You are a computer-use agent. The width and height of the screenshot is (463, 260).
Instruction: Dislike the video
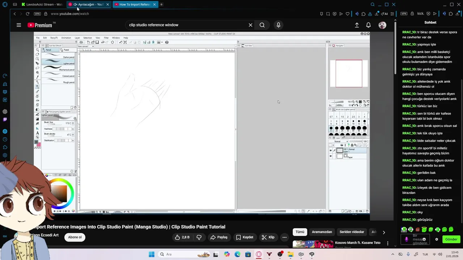[199, 237]
